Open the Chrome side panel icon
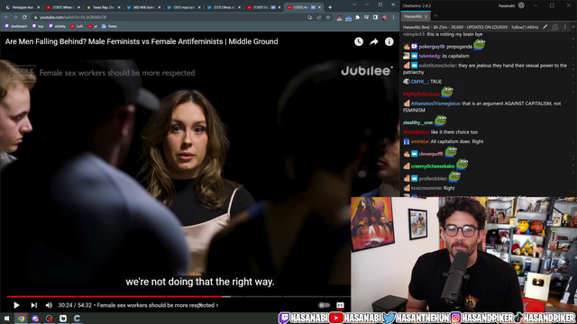The width and height of the screenshot is (577, 324). [375, 17]
